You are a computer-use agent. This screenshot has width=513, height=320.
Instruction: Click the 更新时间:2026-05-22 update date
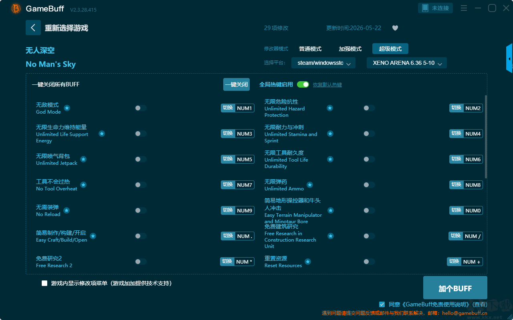[354, 28]
